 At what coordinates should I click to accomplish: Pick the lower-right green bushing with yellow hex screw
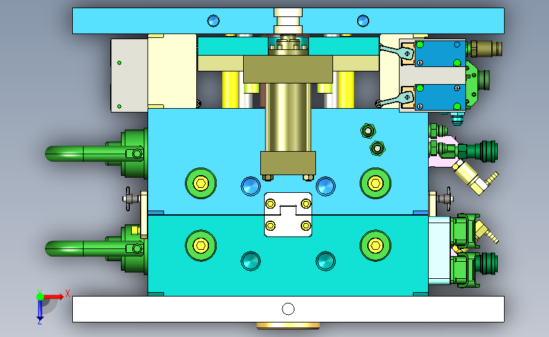[375, 246]
